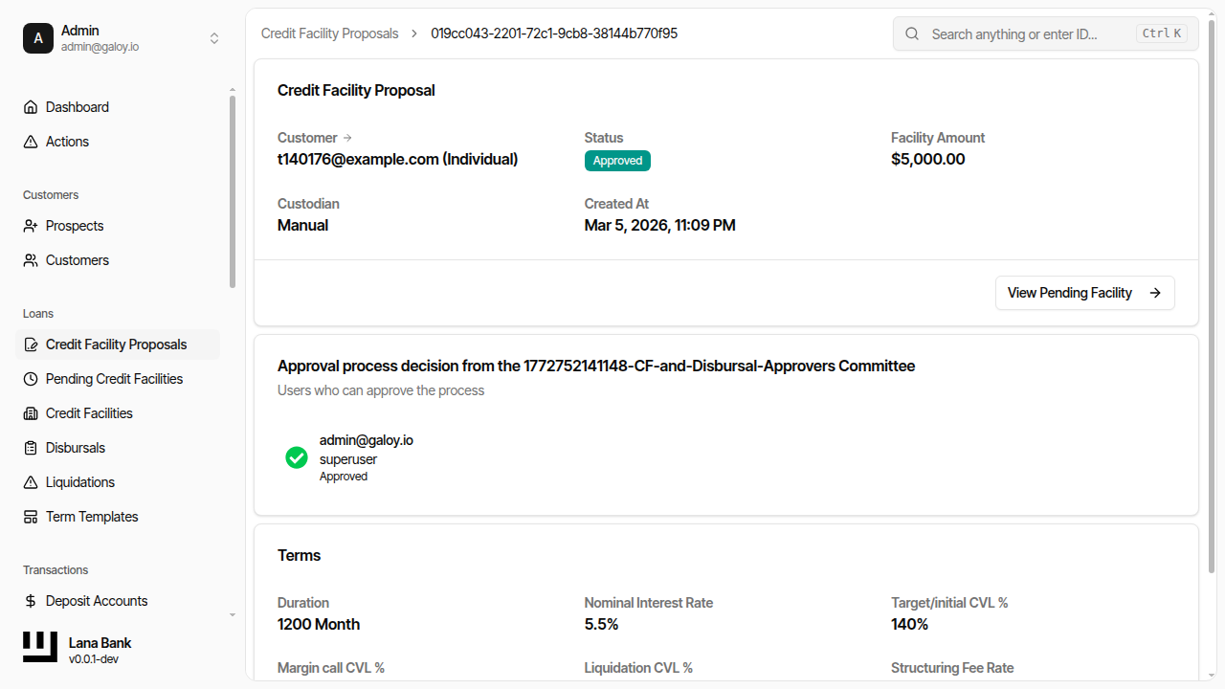Click the Credit Facilities building icon

pyautogui.click(x=31, y=413)
